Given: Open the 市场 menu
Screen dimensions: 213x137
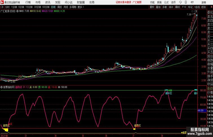Looking at the screenshot, I should click(x=38, y=2).
